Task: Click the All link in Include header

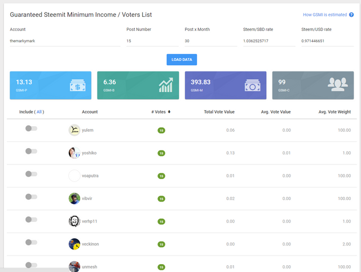Action: click(39, 112)
